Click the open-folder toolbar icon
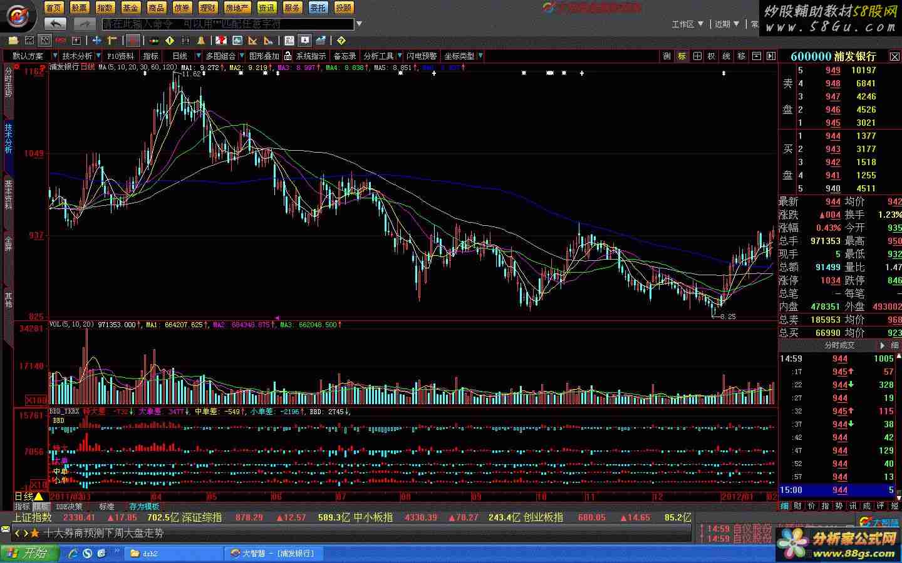This screenshot has height=563, width=902. coord(13,41)
